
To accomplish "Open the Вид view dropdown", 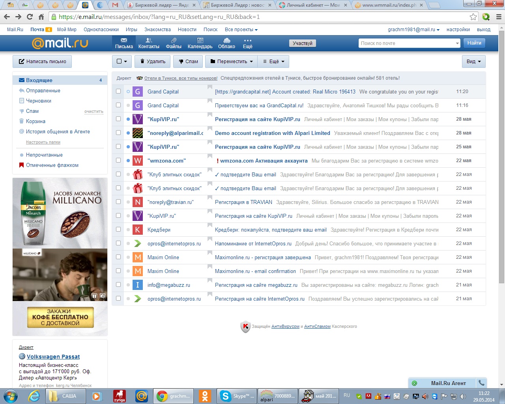I will coord(474,62).
